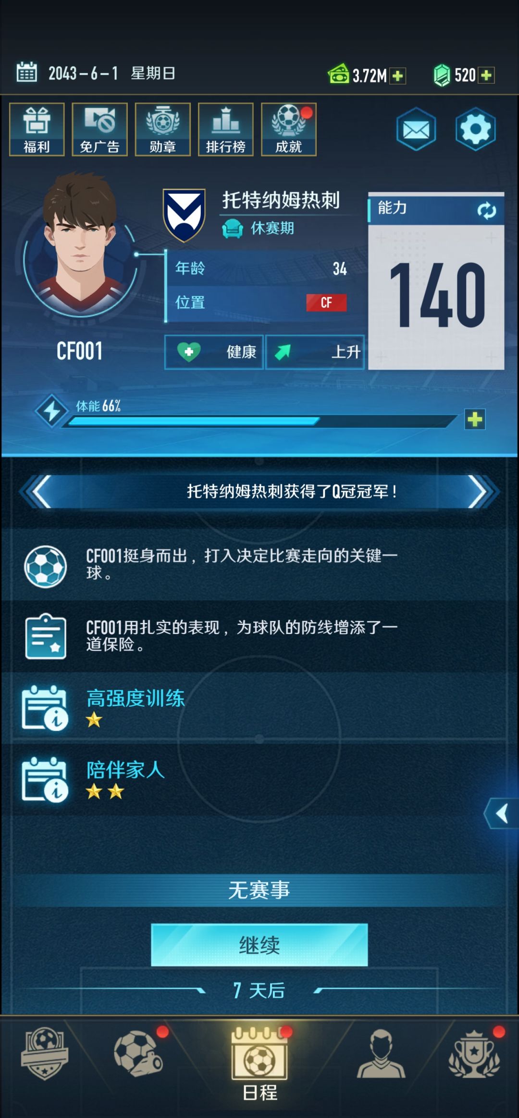519x1118 pixels.
Task: Add cash via plus next to 3.72M
Action: [x=397, y=76]
